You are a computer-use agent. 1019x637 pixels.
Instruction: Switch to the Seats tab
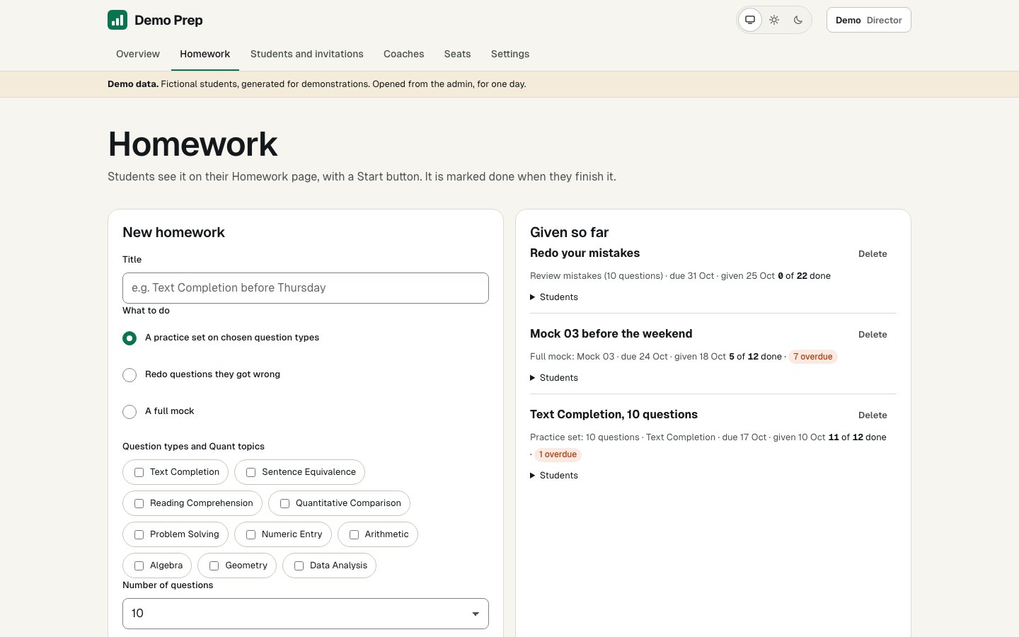(x=458, y=54)
